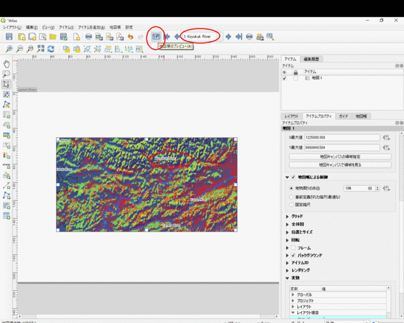
Task: Open the 編集 menu
Action: [32, 27]
